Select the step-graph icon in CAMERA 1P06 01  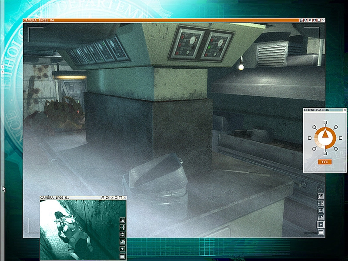[x=122, y=241]
